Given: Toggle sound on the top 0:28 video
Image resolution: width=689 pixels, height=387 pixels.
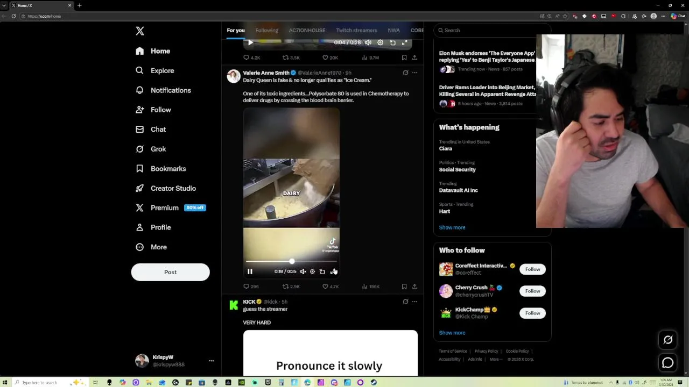Looking at the screenshot, I should 368,42.
